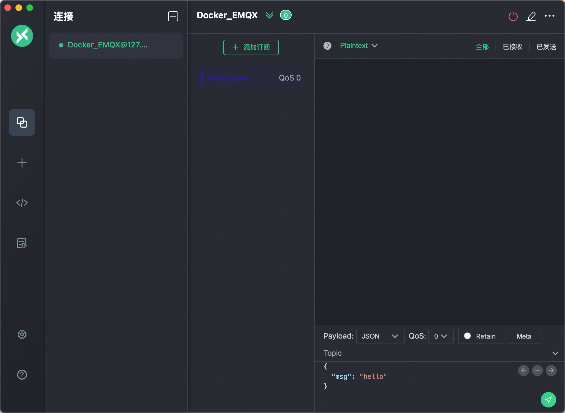This screenshot has width=565, height=413.
Task: Select the testtopic/# subscription
Action: [x=251, y=78]
